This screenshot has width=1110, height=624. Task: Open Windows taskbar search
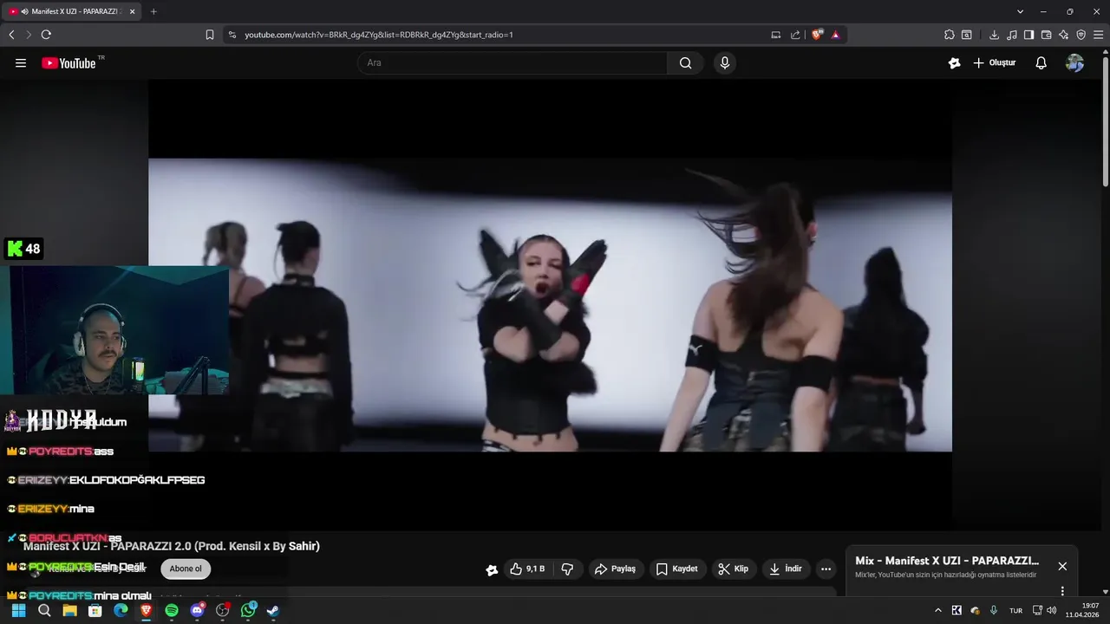click(44, 610)
